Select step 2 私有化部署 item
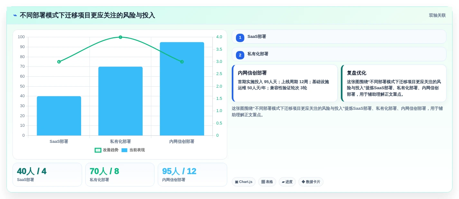 point(339,54)
